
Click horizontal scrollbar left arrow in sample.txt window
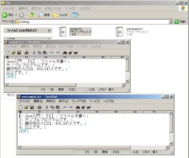tap(6, 85)
